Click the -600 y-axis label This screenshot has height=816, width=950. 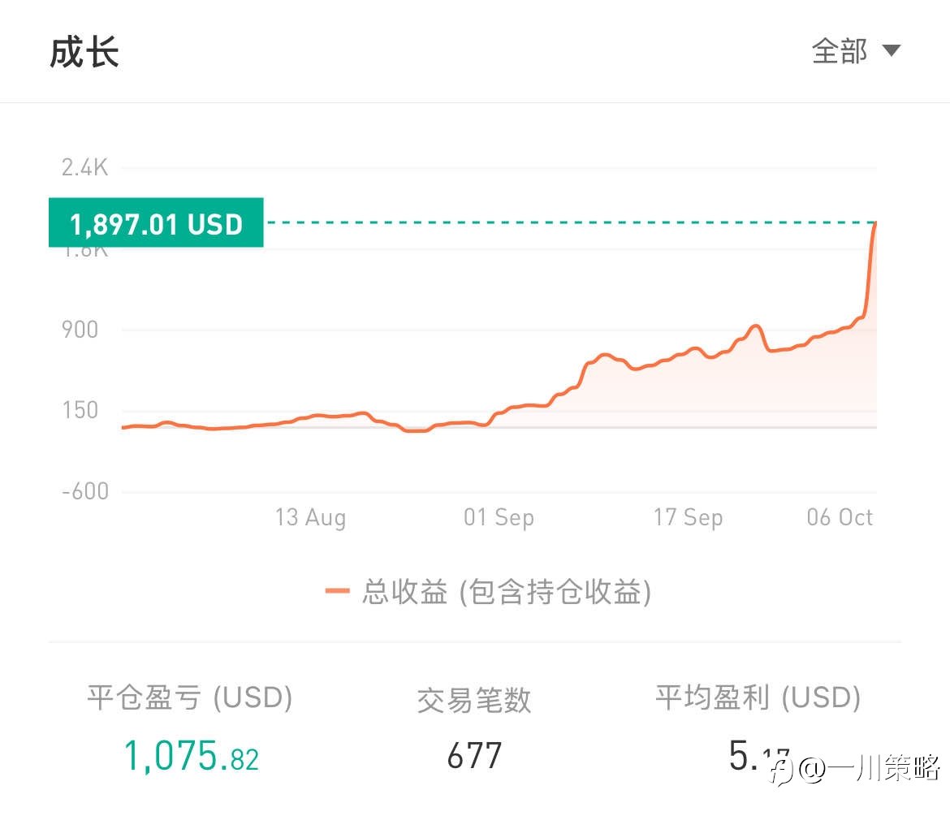pos(84,491)
